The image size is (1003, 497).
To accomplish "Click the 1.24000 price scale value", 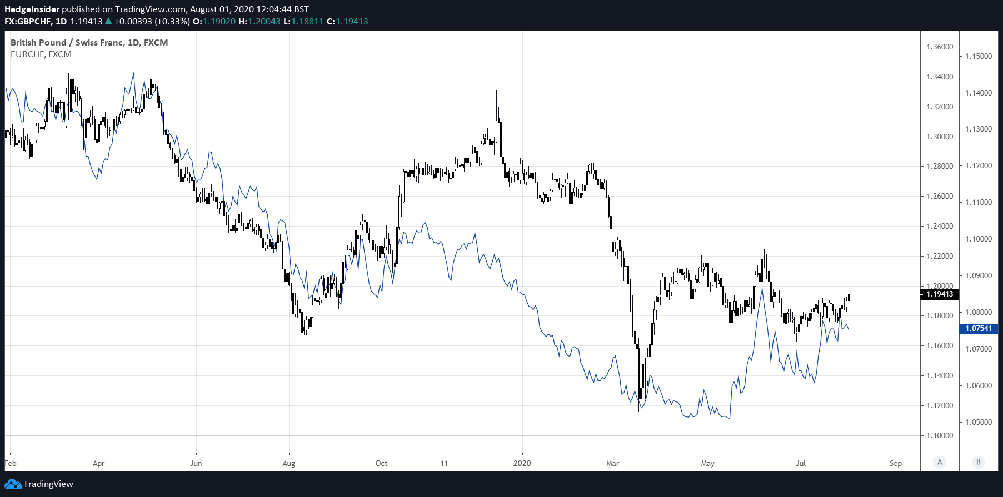I will click(x=940, y=226).
